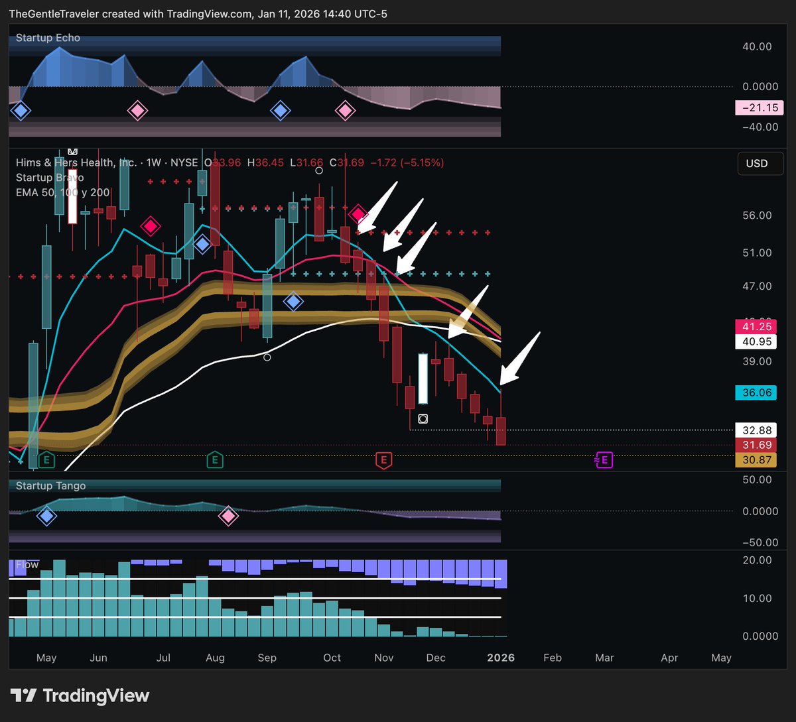Click the red earnings E marker near Nov
Screen dimensions: 796x722
pyautogui.click(x=383, y=459)
